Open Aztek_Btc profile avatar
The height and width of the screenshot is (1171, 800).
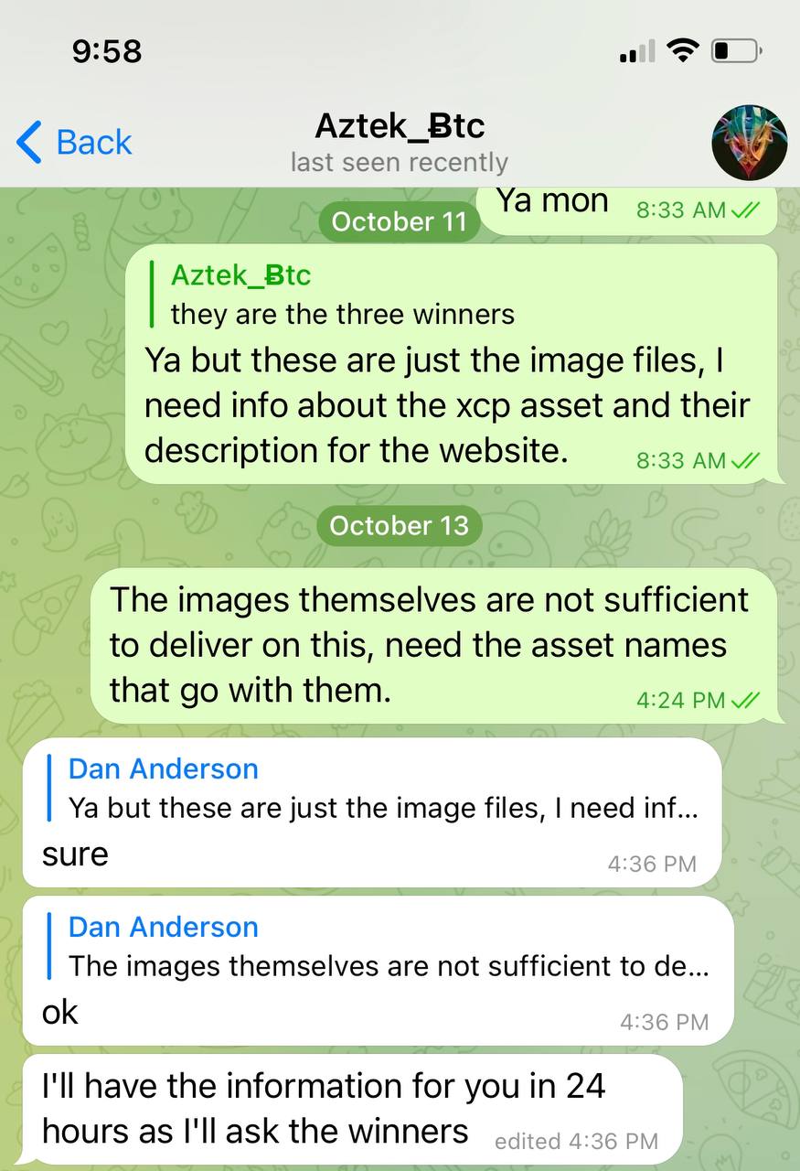[749, 142]
